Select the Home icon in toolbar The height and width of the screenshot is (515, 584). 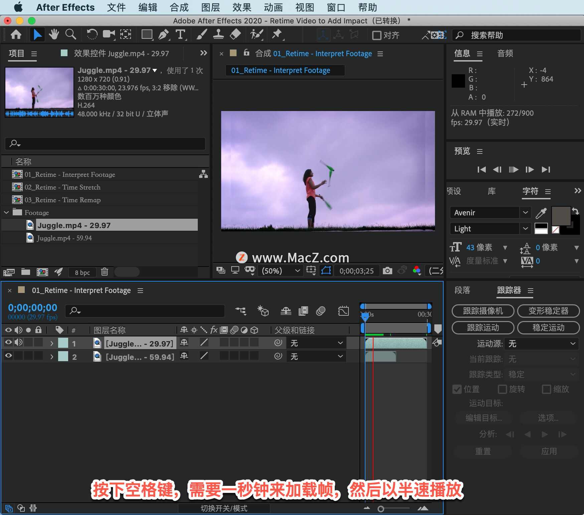click(x=16, y=35)
